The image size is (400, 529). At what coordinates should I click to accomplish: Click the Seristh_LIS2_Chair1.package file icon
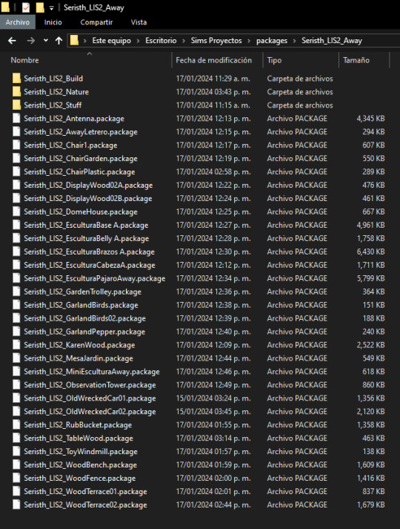(x=16, y=145)
